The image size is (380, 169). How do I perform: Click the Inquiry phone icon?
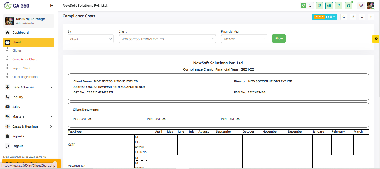point(8,97)
